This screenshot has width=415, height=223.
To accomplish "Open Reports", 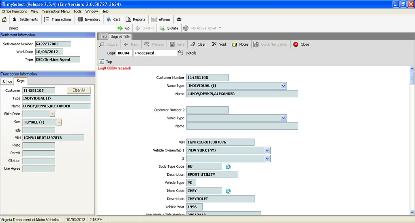I will click(135, 19).
